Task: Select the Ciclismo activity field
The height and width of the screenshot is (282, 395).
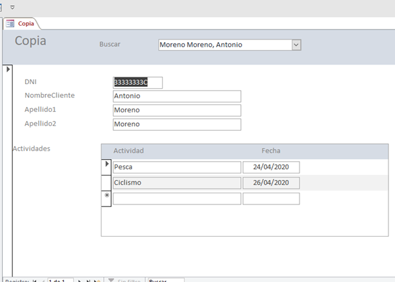Action: [175, 182]
